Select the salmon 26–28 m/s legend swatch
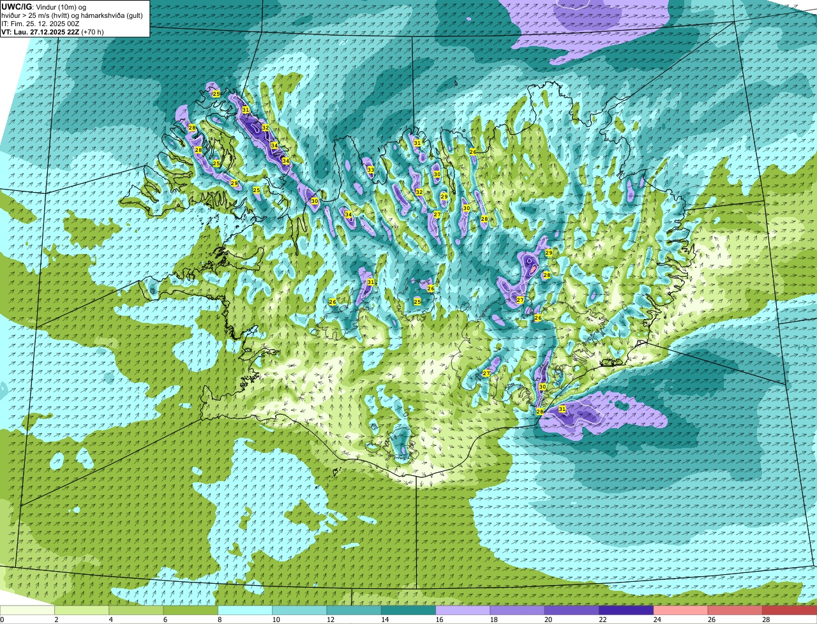This screenshot has width=817, height=624. click(735, 611)
